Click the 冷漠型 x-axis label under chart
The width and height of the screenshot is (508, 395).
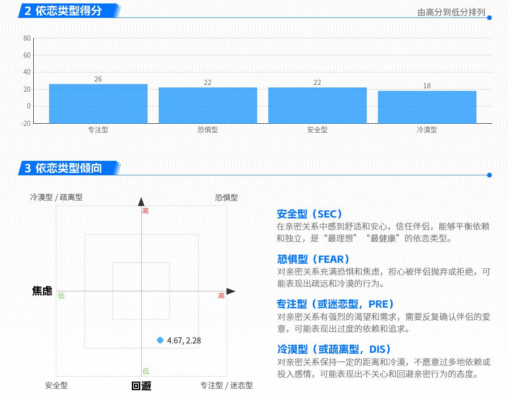[x=427, y=130]
